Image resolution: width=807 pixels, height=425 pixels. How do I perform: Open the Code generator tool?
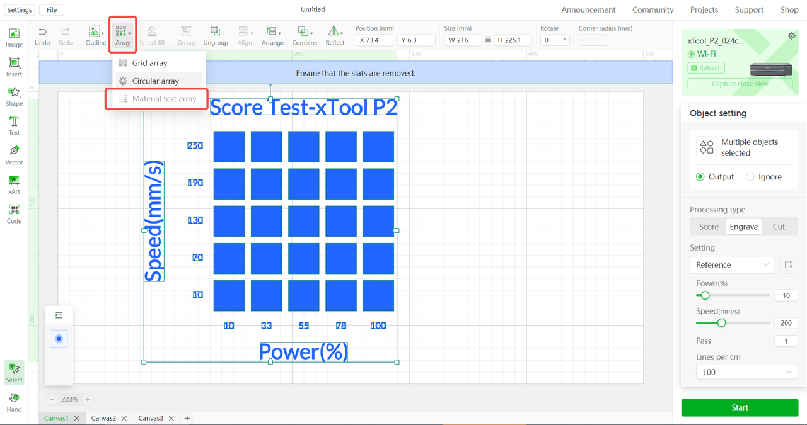(14, 214)
